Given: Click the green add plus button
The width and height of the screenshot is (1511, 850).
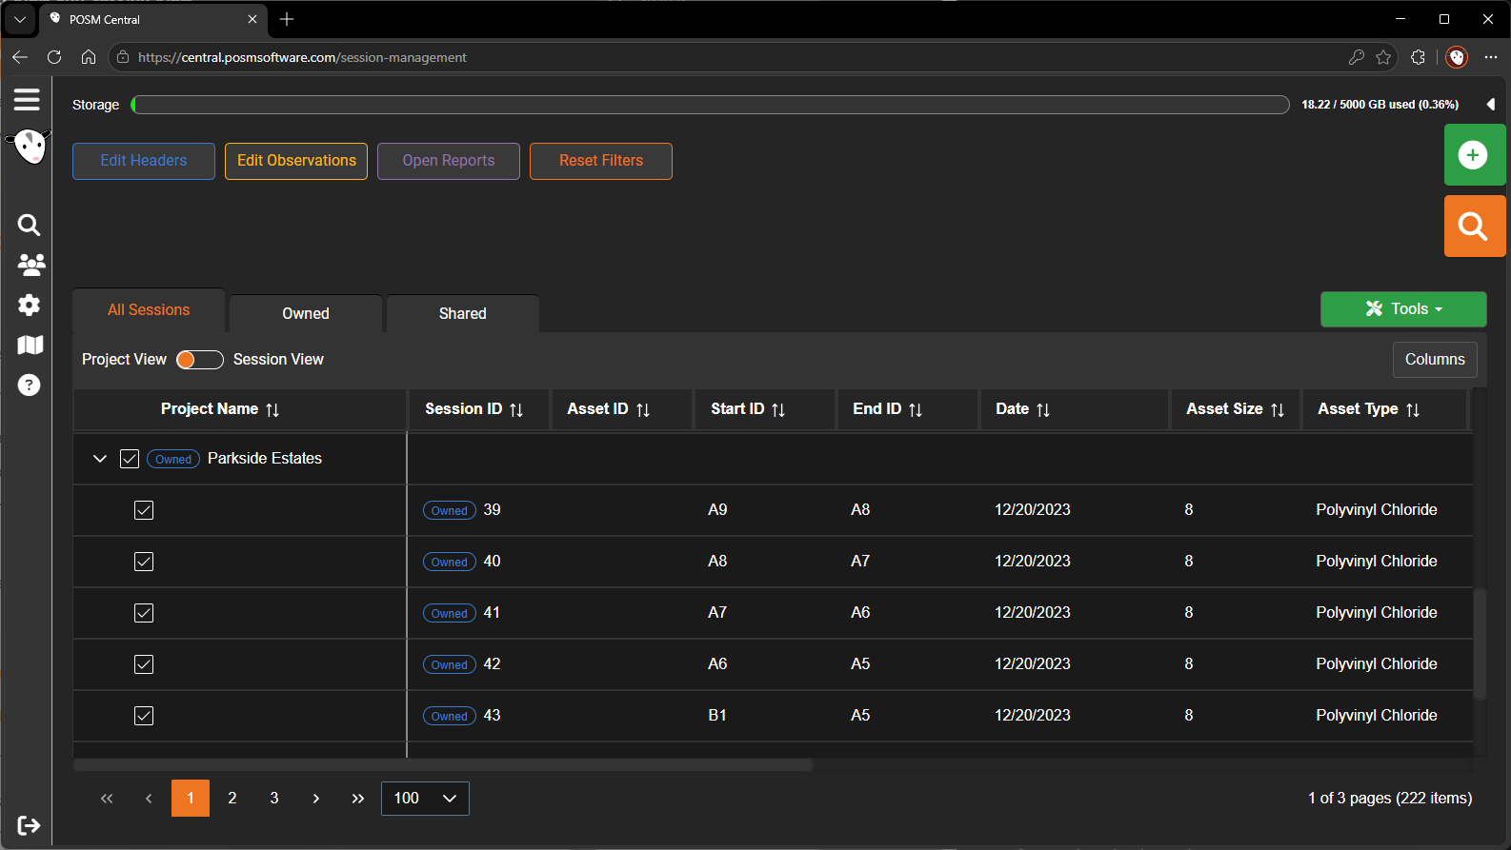Looking at the screenshot, I should click(1474, 154).
